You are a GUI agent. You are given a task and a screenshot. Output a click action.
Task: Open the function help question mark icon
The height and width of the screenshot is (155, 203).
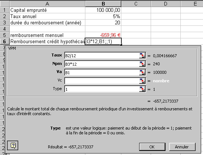tap(13, 145)
